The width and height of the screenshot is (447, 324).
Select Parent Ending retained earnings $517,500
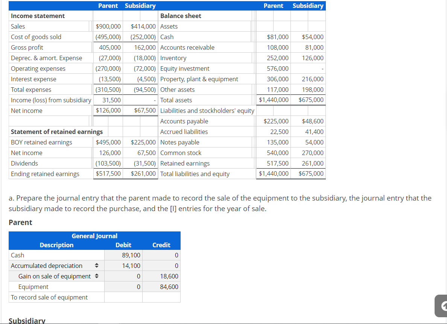(x=108, y=173)
